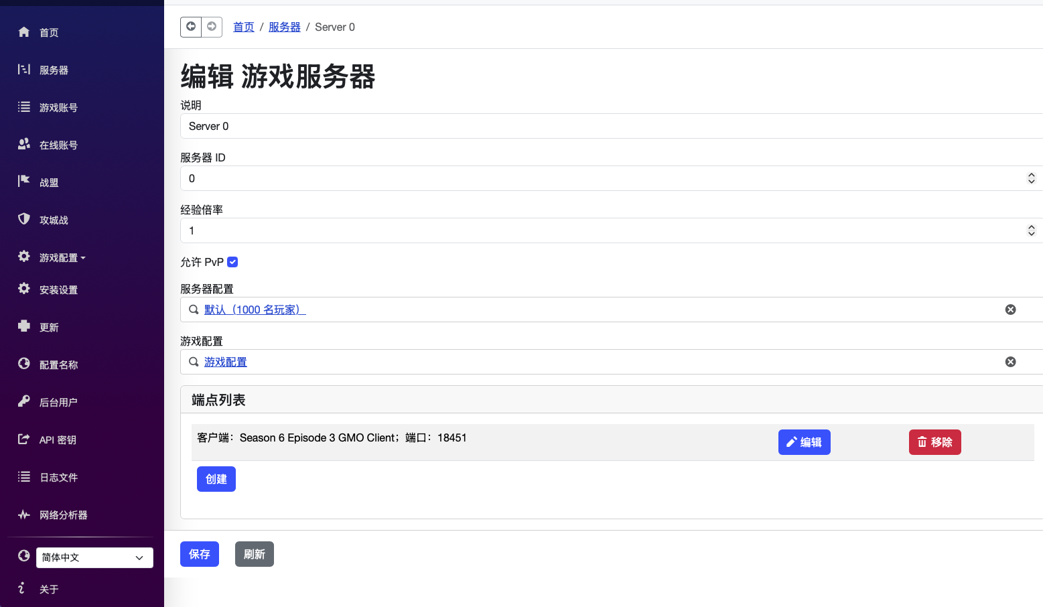
Task: Toggle the 允许 PvP checkbox
Action: (x=232, y=262)
